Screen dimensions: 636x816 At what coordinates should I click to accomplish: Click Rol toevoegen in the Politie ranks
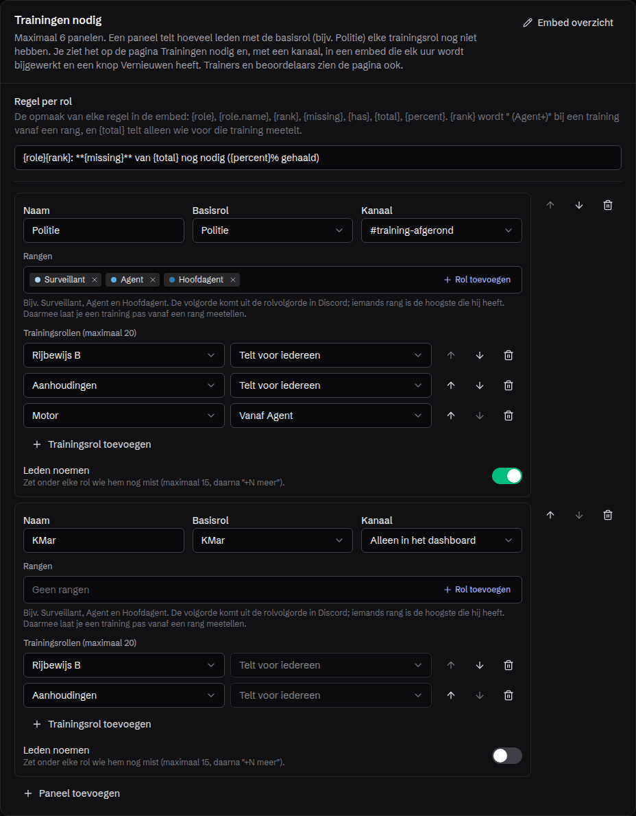[477, 280]
